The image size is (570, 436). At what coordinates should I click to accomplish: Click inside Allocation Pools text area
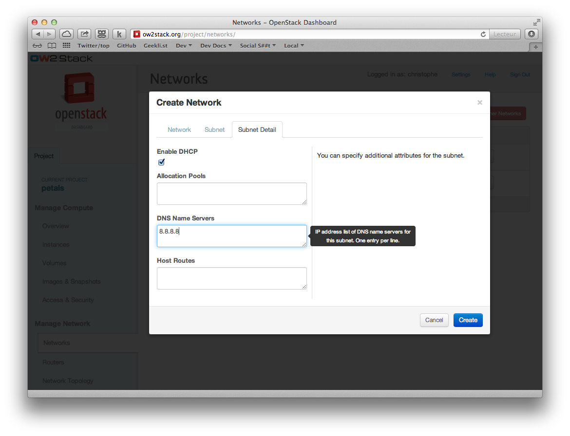click(231, 194)
